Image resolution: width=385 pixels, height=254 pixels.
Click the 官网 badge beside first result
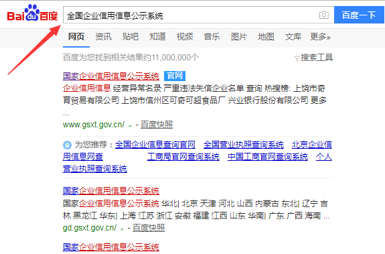(x=175, y=76)
